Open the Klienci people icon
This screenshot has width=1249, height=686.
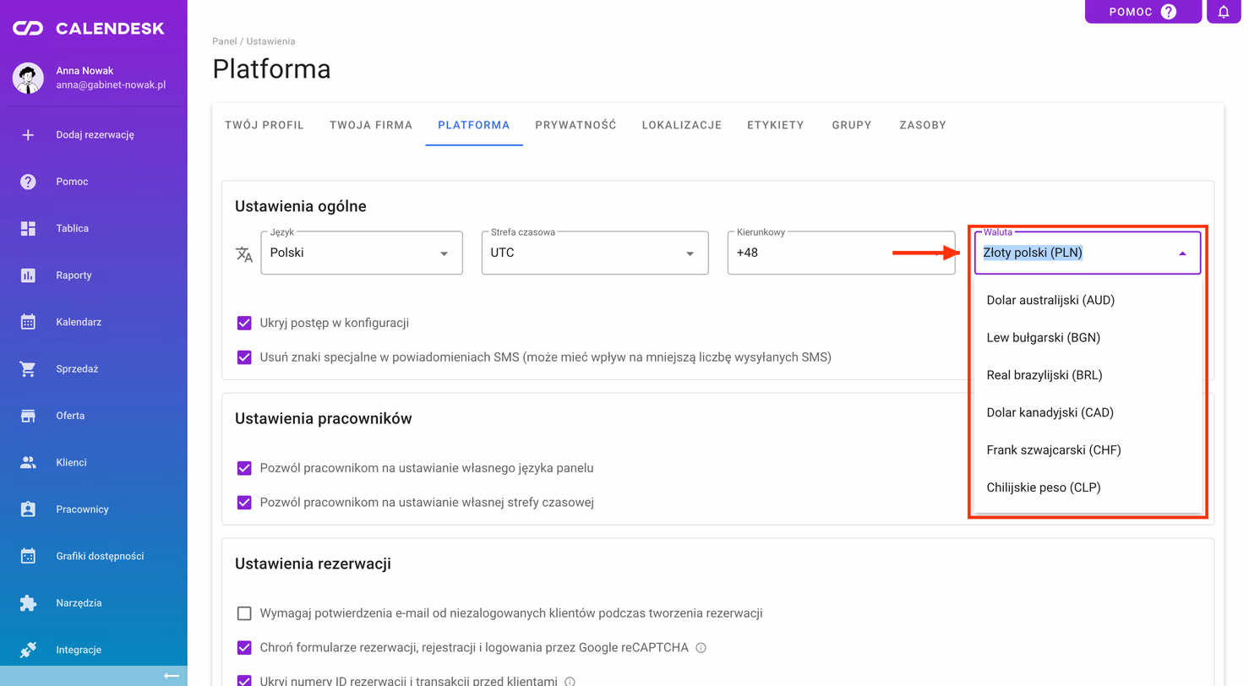point(28,462)
